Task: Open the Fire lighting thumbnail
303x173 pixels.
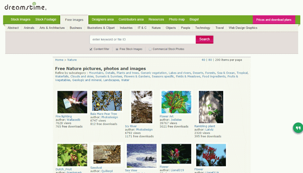Action: (72, 102)
